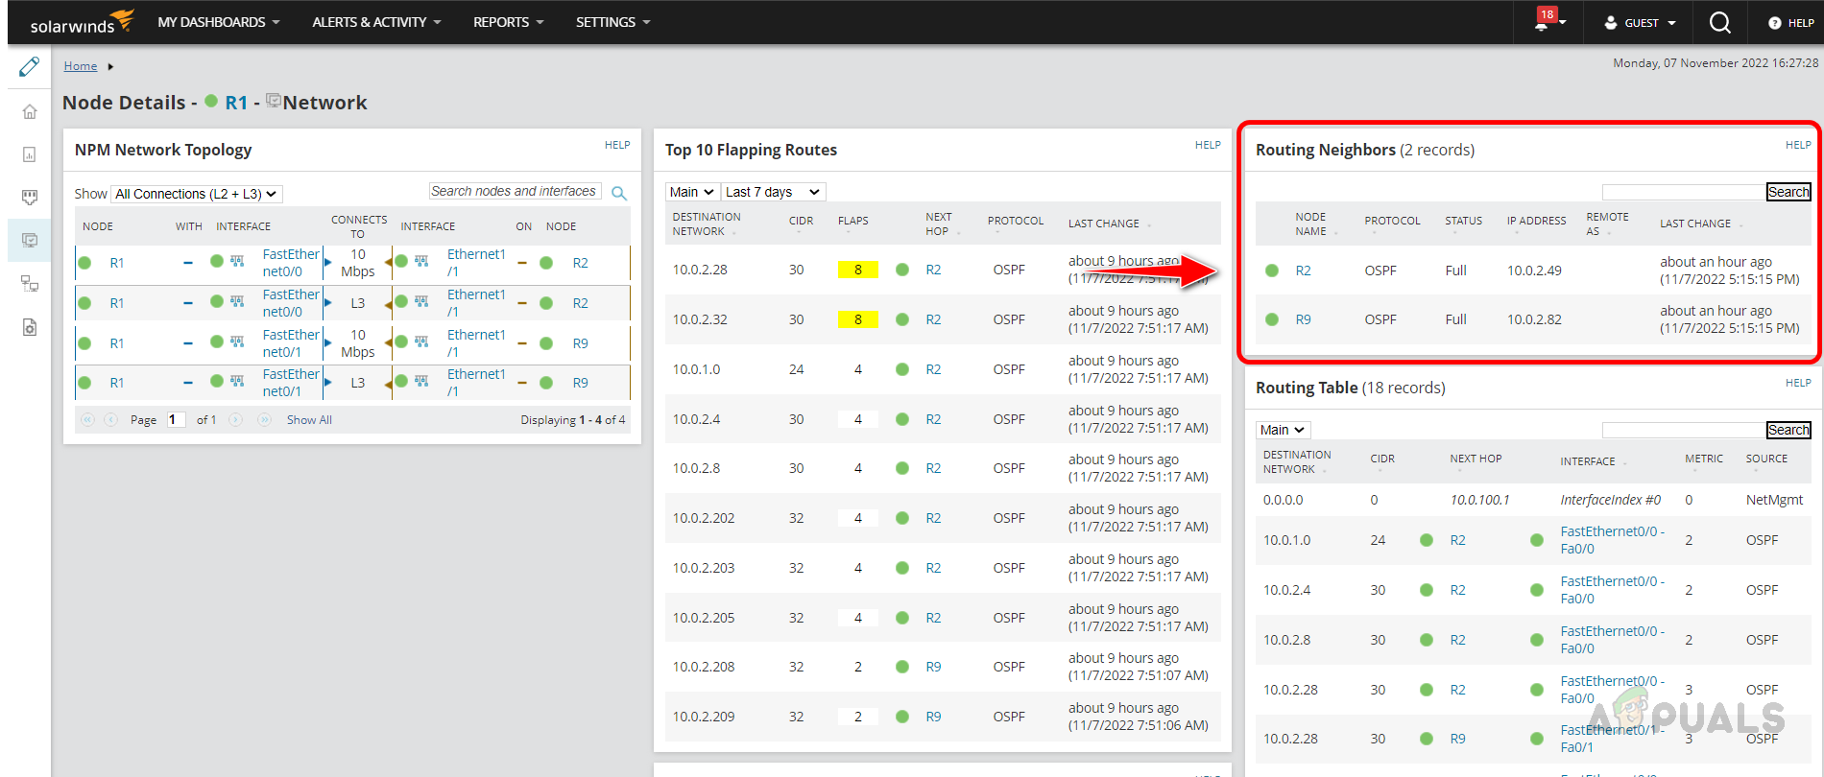Screen dimensions: 1824x777
Task: Click the yellow flap count for 10.0.2.28
Action: tap(857, 270)
